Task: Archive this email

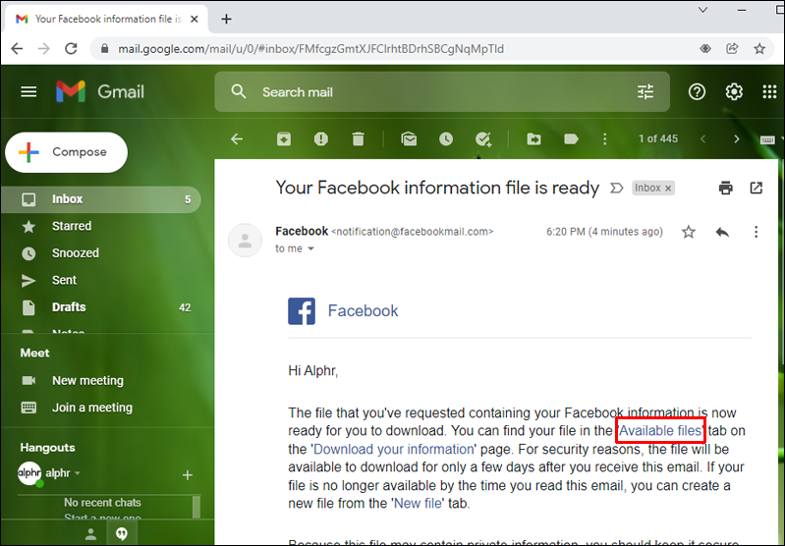Action: [x=284, y=138]
